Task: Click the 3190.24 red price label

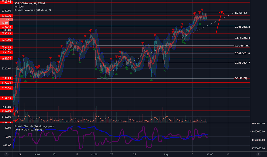Action: [x=6, y=83]
